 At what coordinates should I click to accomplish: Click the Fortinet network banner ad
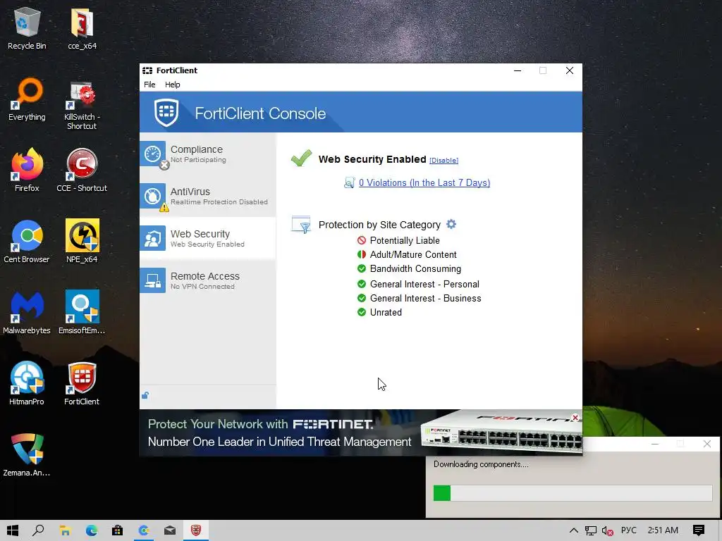361,433
